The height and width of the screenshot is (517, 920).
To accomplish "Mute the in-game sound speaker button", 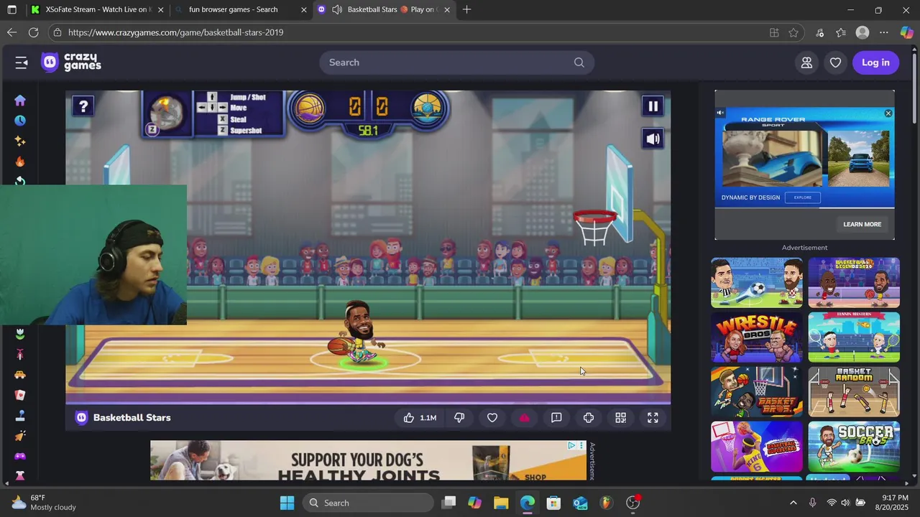I will (x=653, y=139).
